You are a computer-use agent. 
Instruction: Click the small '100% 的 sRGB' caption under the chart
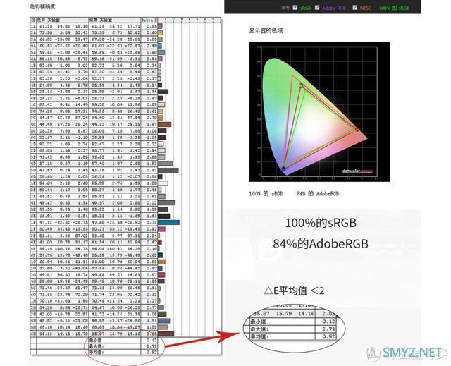pos(266,194)
